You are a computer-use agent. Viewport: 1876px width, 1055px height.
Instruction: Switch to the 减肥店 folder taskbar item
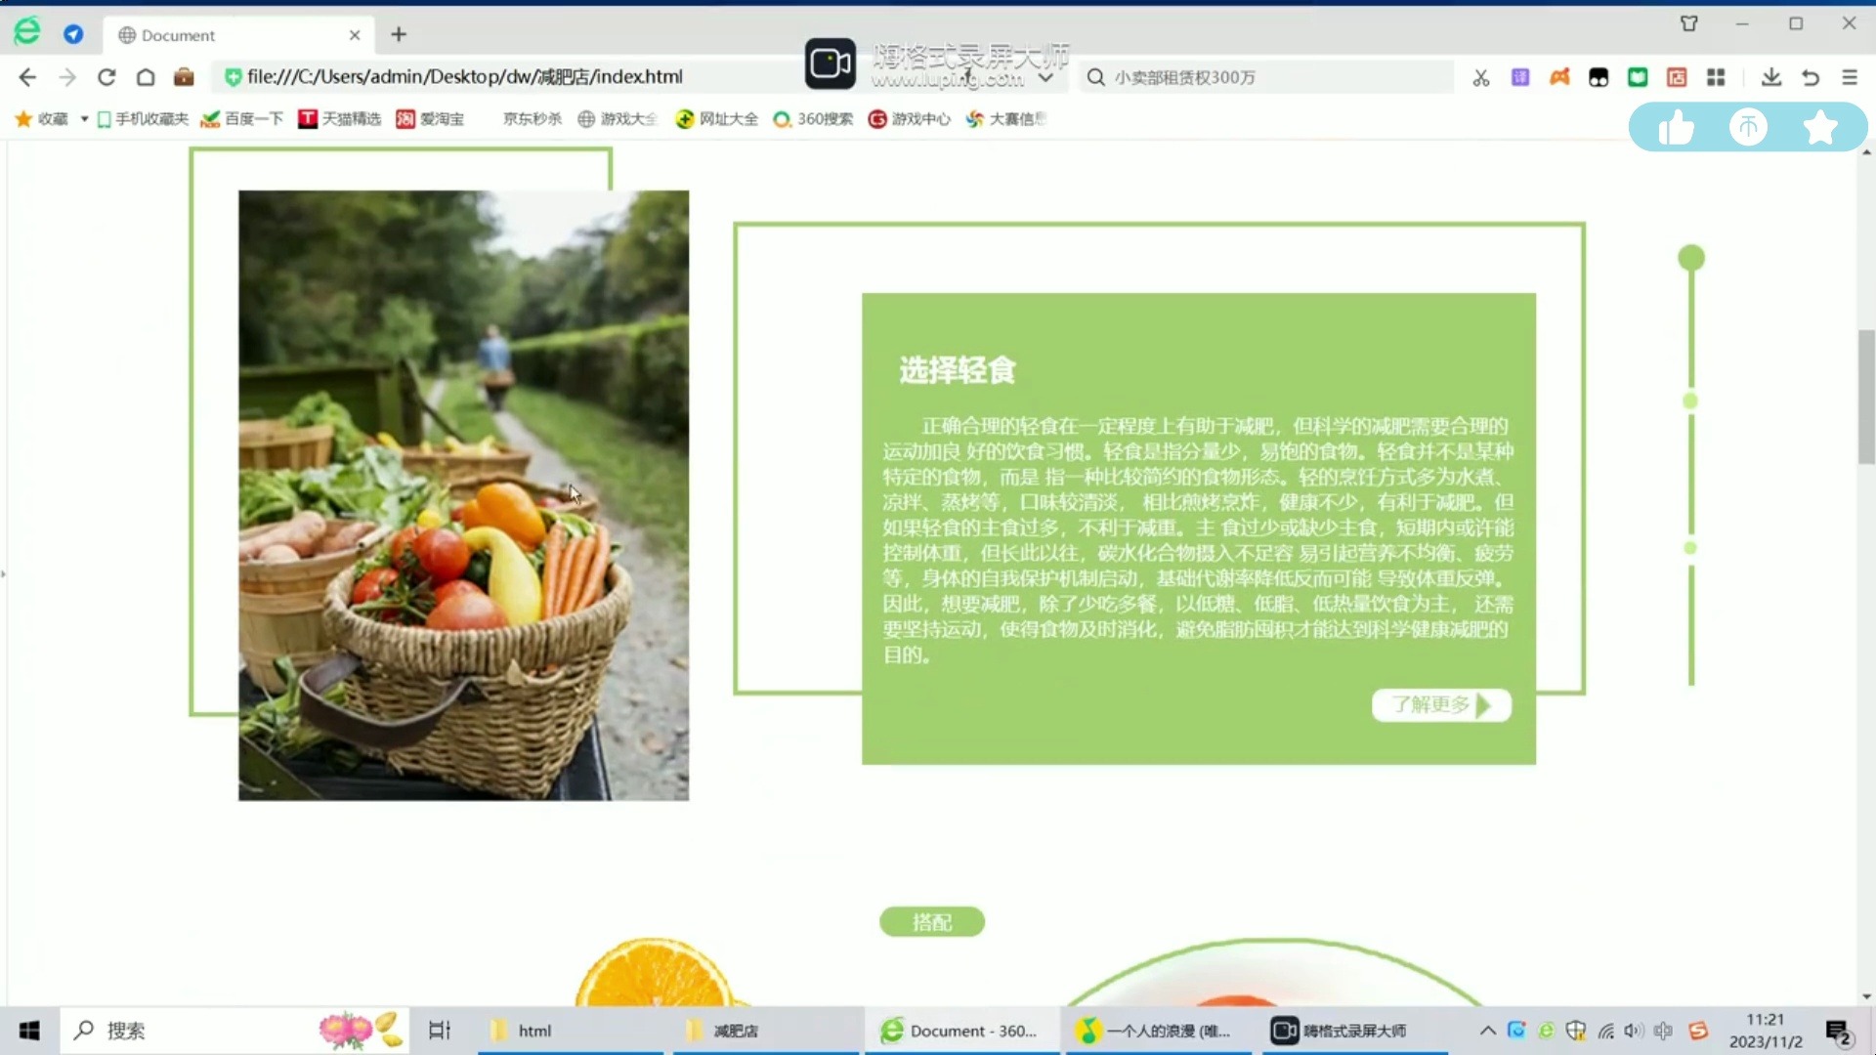(767, 1031)
